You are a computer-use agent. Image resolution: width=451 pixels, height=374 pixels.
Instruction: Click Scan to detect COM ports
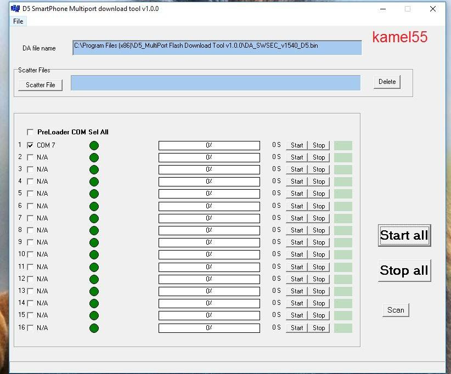point(396,310)
